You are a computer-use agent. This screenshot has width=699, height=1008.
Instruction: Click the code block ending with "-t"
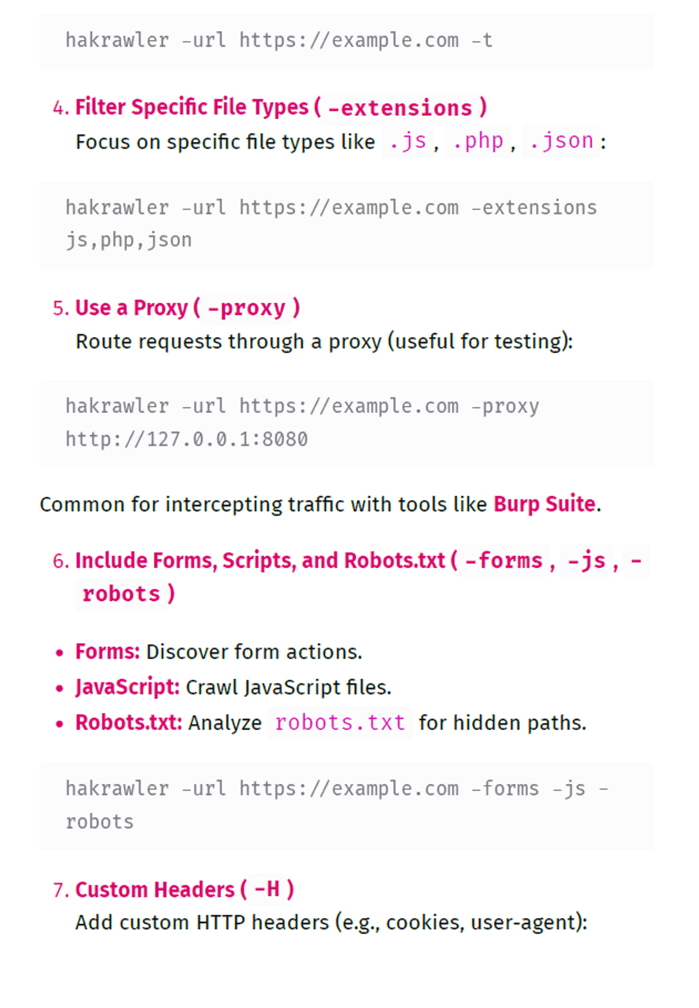click(x=346, y=41)
